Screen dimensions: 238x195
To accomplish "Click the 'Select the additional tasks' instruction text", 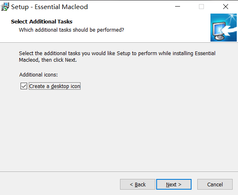I will pos(117,53).
